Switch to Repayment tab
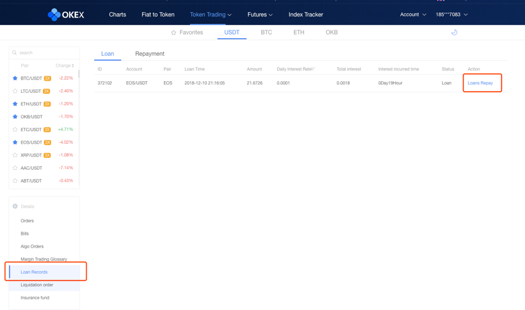 point(150,53)
